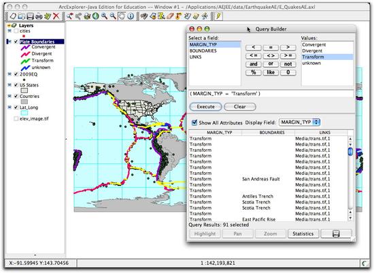This screenshot has height=273, width=374.
Task: Open the Display Field MARGIN_TYP dropdown
Action: [x=299, y=123]
